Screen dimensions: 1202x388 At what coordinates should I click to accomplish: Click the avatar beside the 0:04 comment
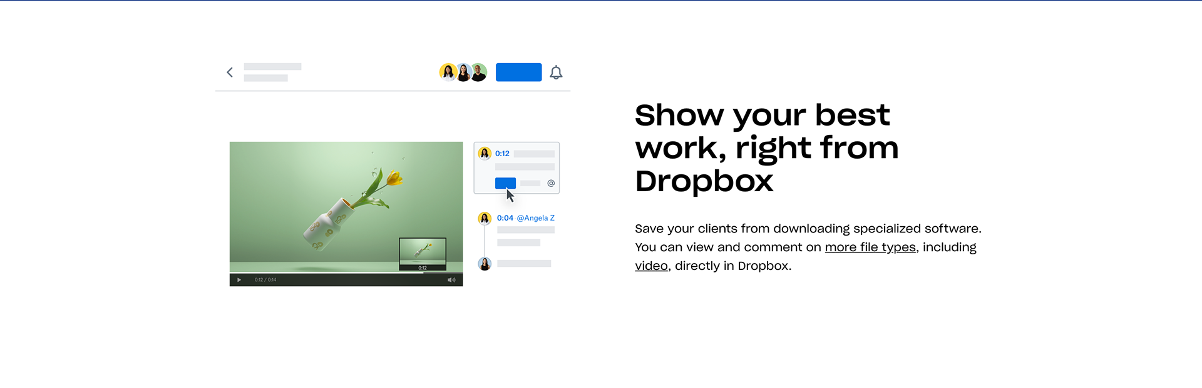(485, 218)
